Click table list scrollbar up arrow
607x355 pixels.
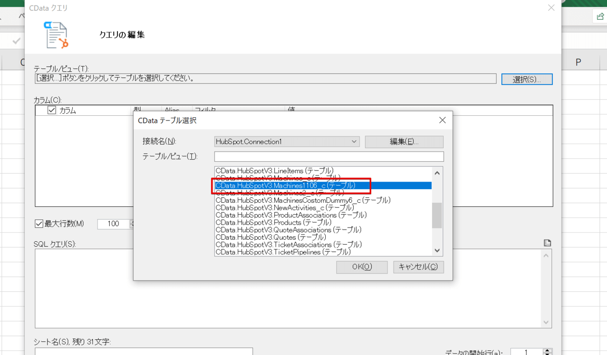pos(438,172)
